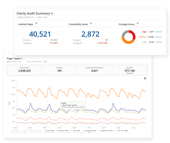This screenshot has width=170, height=143.
Task: Toggle Unassigned Traffic series in legend
Action: [x=89, y=131]
